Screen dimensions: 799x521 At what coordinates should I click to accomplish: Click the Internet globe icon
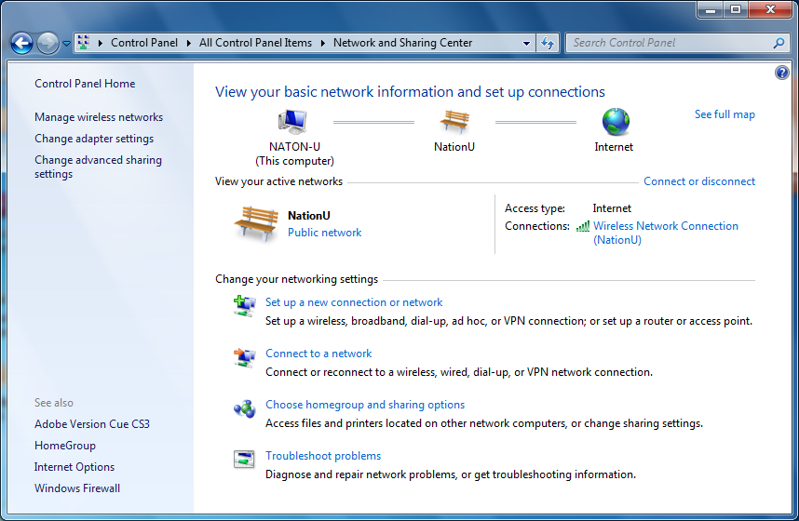615,122
